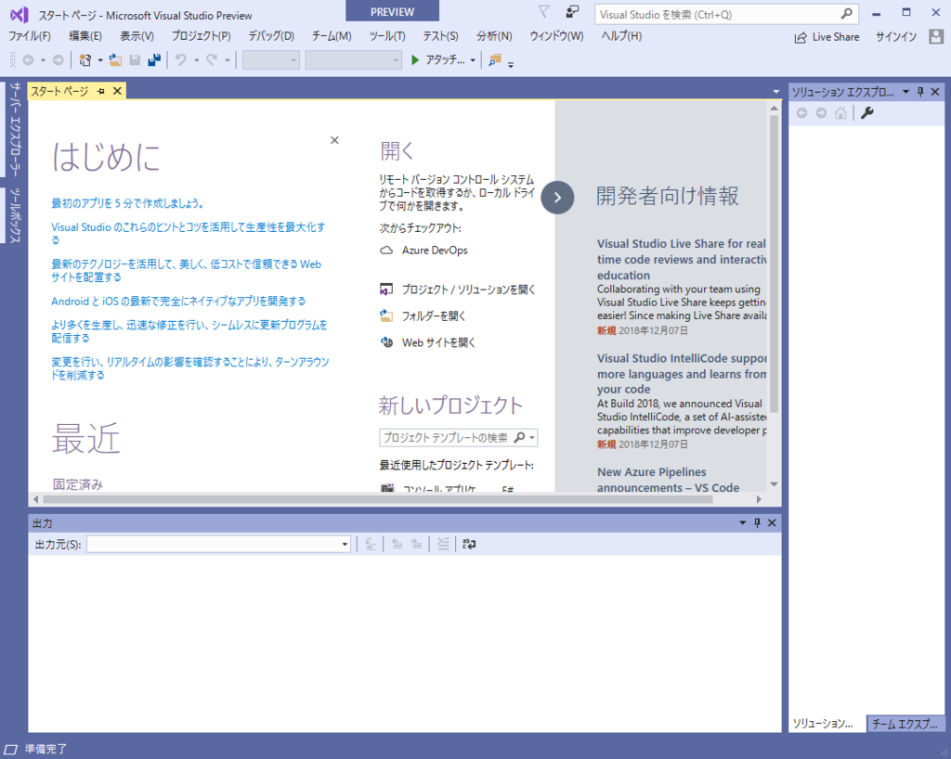Pin the スタート ページ tab
951x759 pixels.
tap(100, 91)
